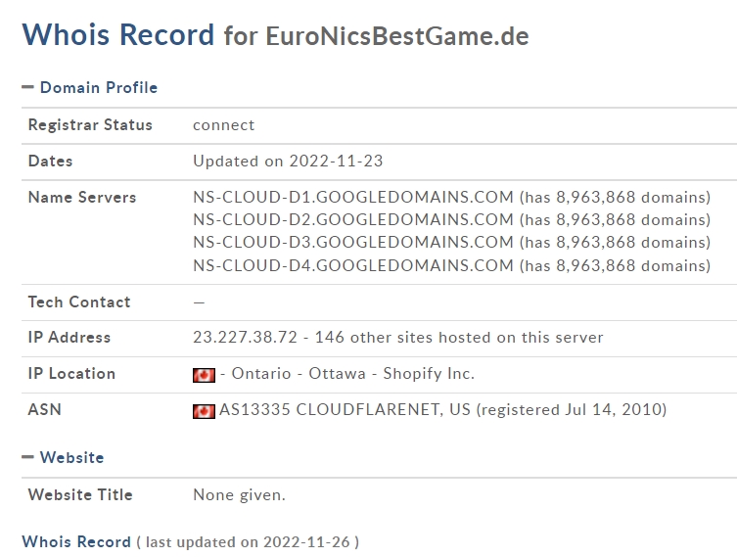Click the 'Registrar Status' row label
The height and width of the screenshot is (557, 737).
(90, 125)
